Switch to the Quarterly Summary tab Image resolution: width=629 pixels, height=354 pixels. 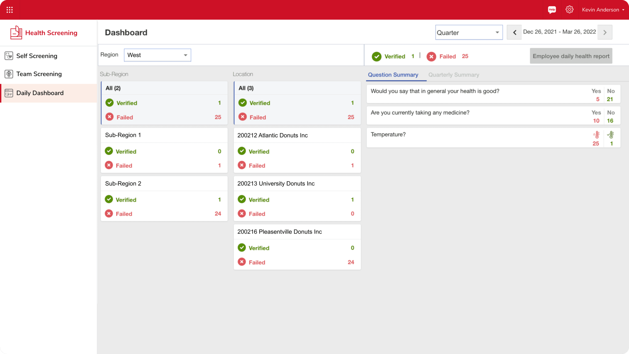pos(454,75)
